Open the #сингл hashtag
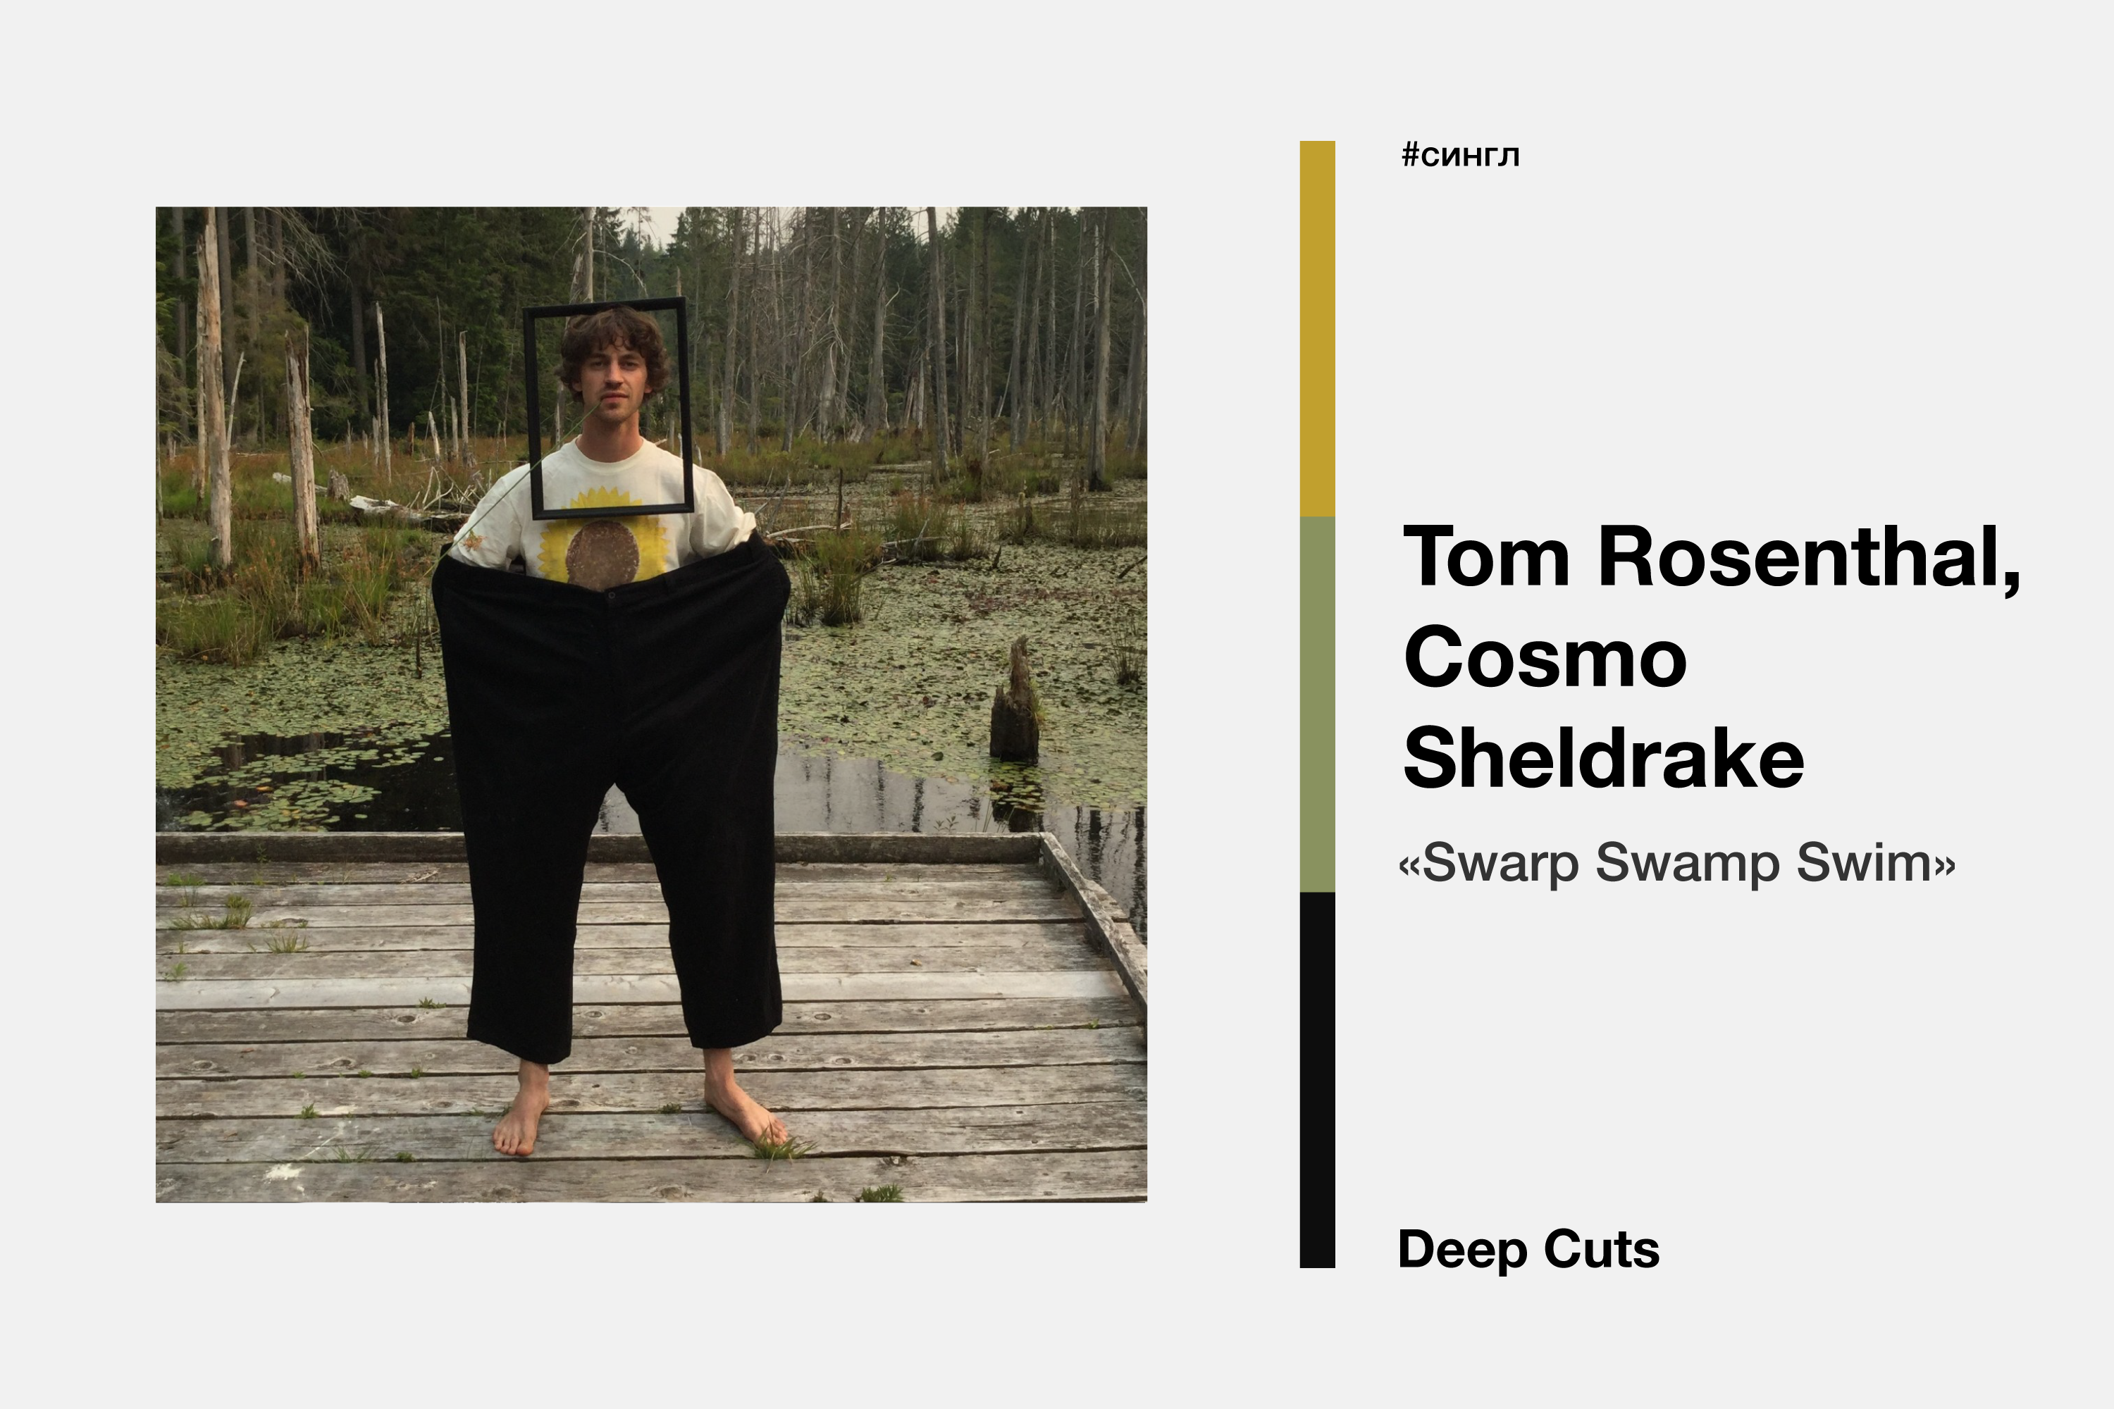Screen dimensions: 2114x1409 [x=1461, y=156]
